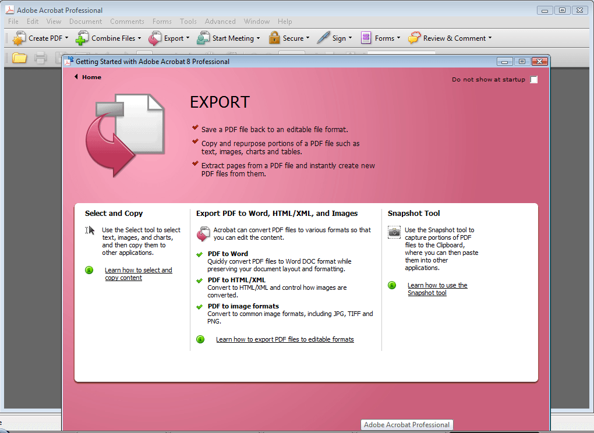Click the Start Meeting toolbar icon
594x433 pixels.
point(203,38)
